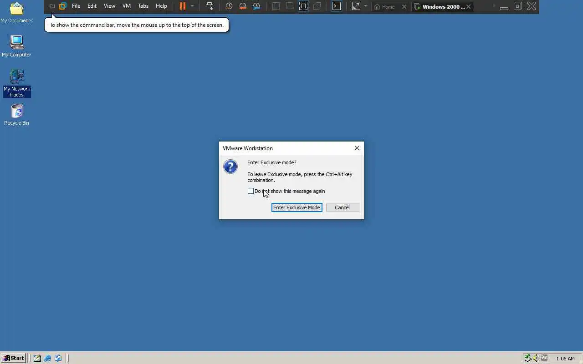
Task: Click the command bar tooltip text
Action: point(137,25)
